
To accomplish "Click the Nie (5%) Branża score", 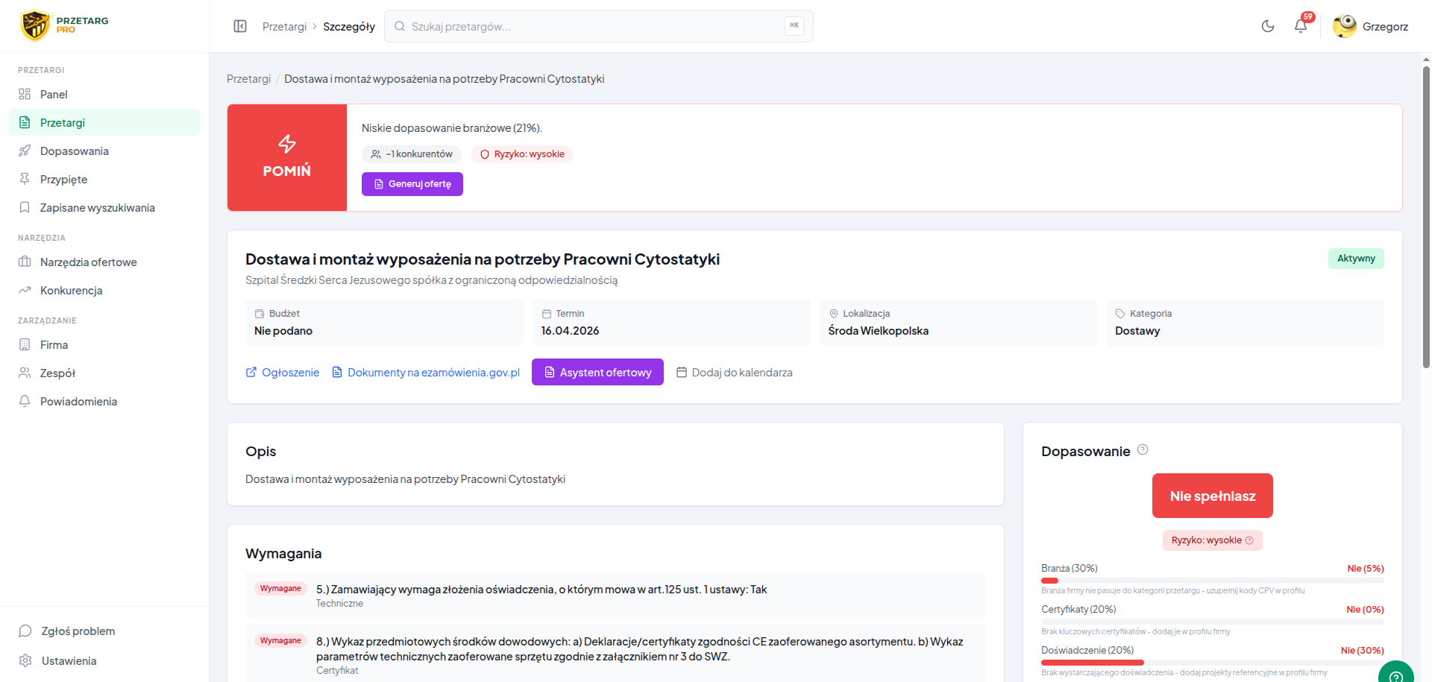I will pyautogui.click(x=1366, y=568).
